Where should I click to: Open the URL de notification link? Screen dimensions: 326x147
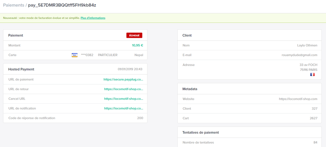click(x=124, y=108)
